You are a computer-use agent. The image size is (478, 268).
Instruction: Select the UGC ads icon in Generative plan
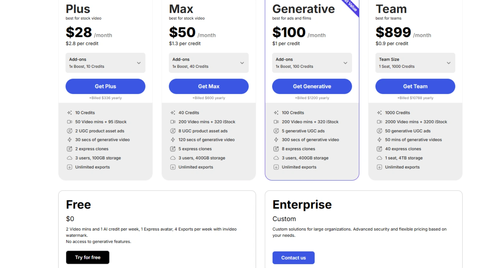276,131
